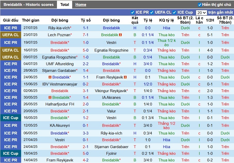Disable the ICE Cup filter checkbox

coord(174,13)
